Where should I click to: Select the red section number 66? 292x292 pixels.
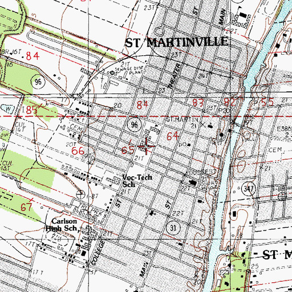(78, 151)
